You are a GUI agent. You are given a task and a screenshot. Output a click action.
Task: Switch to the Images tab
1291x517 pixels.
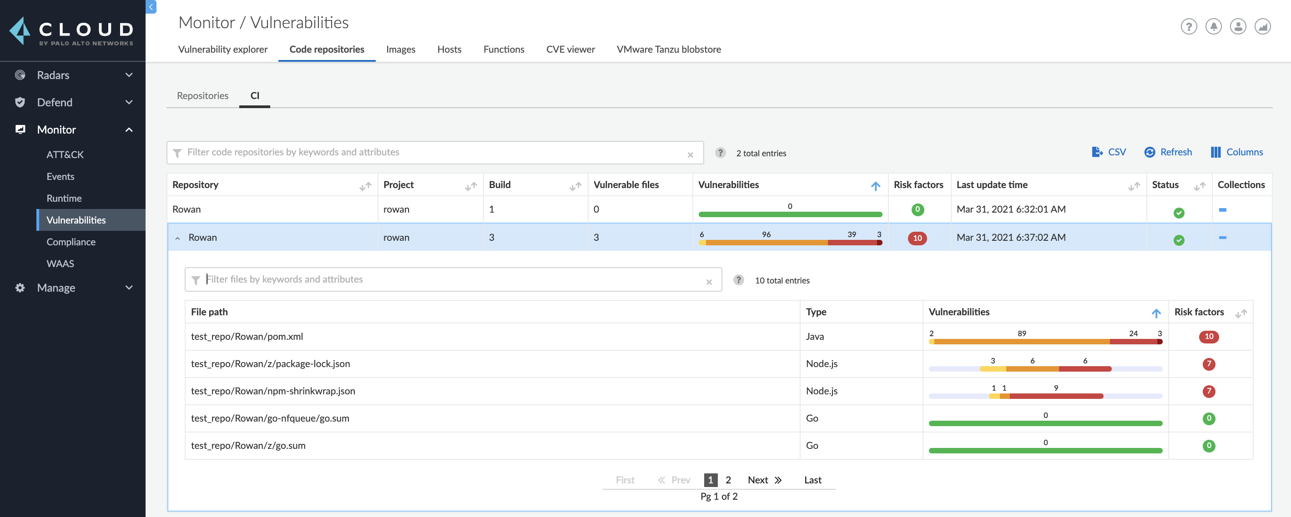pyautogui.click(x=400, y=50)
